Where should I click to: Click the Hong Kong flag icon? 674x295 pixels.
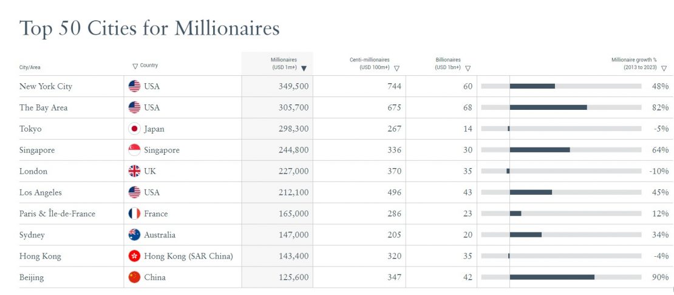[134, 256]
